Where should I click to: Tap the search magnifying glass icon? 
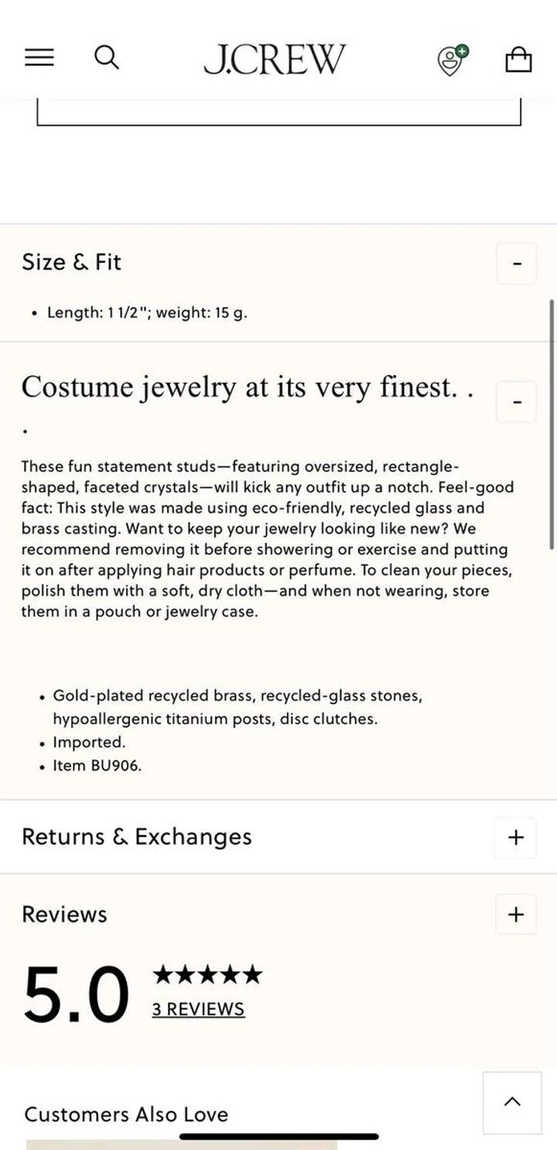[107, 57]
